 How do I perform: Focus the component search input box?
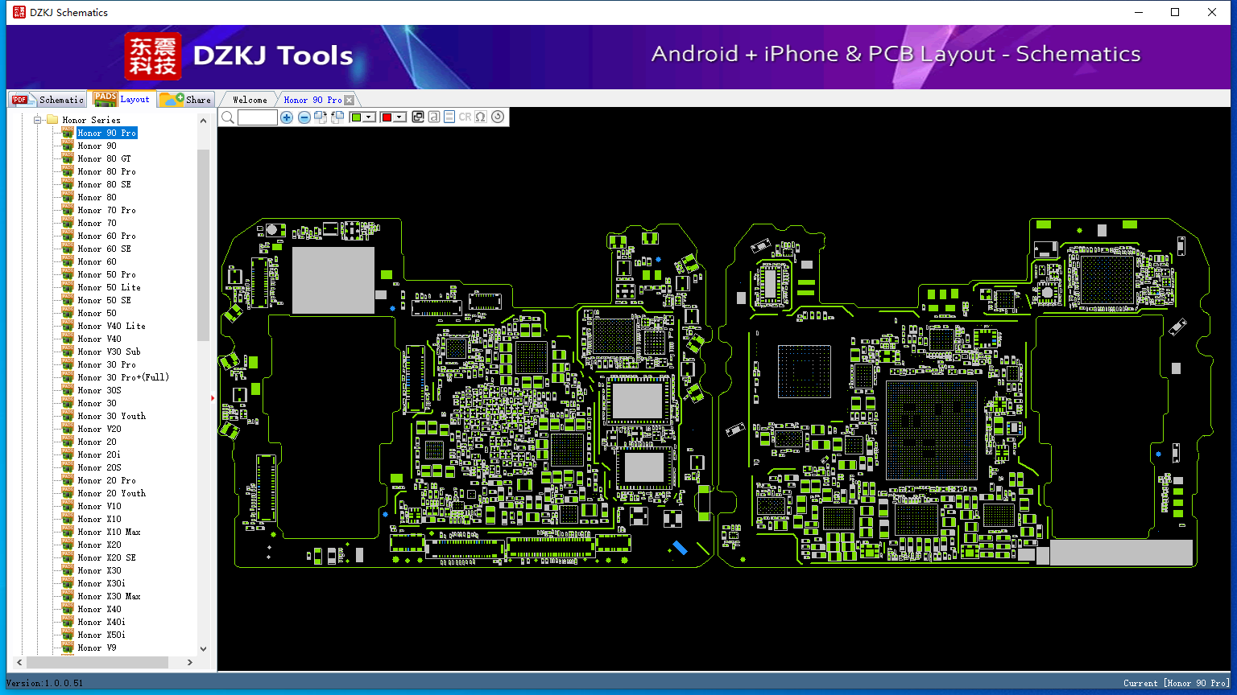(258, 117)
